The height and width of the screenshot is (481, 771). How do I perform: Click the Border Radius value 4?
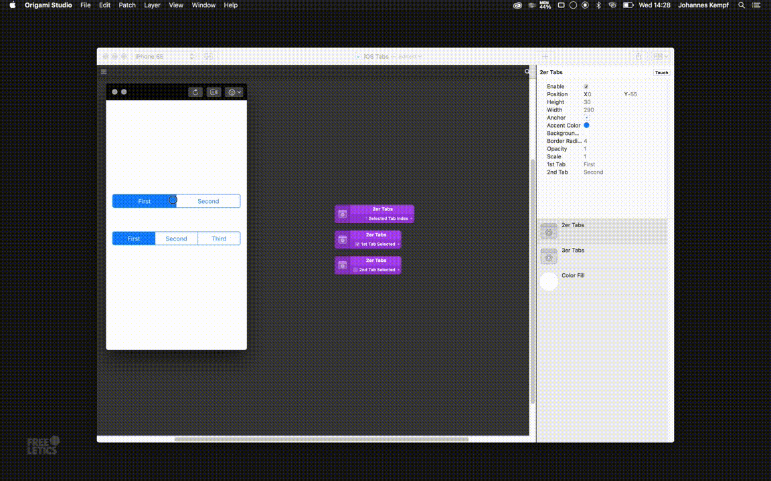[585, 141]
